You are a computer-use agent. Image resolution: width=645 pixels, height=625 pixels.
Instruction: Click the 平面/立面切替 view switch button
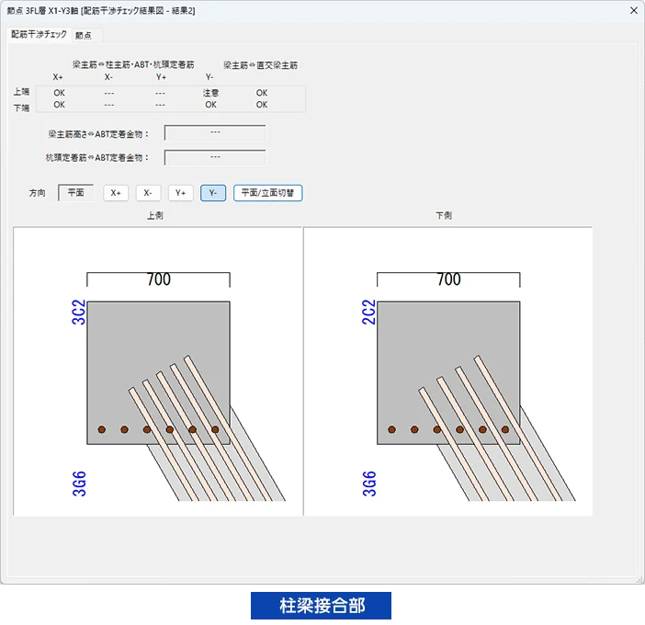[267, 193]
